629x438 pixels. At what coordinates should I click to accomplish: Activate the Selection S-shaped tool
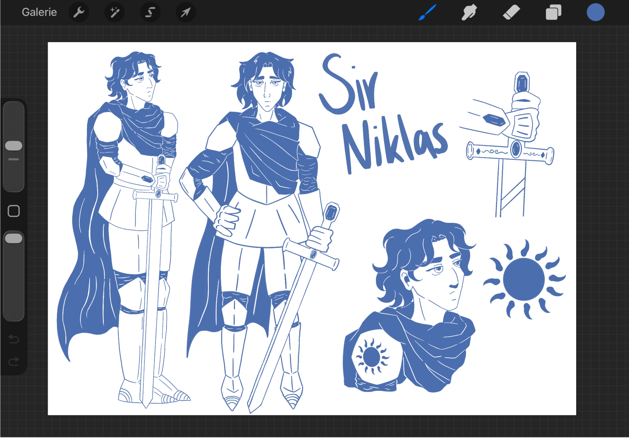click(150, 12)
